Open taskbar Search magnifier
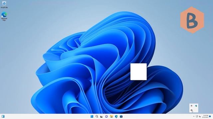 pyautogui.click(x=97, y=116)
